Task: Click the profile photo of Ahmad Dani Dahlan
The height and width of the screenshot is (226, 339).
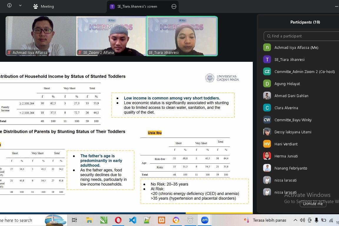Action: [267, 96]
